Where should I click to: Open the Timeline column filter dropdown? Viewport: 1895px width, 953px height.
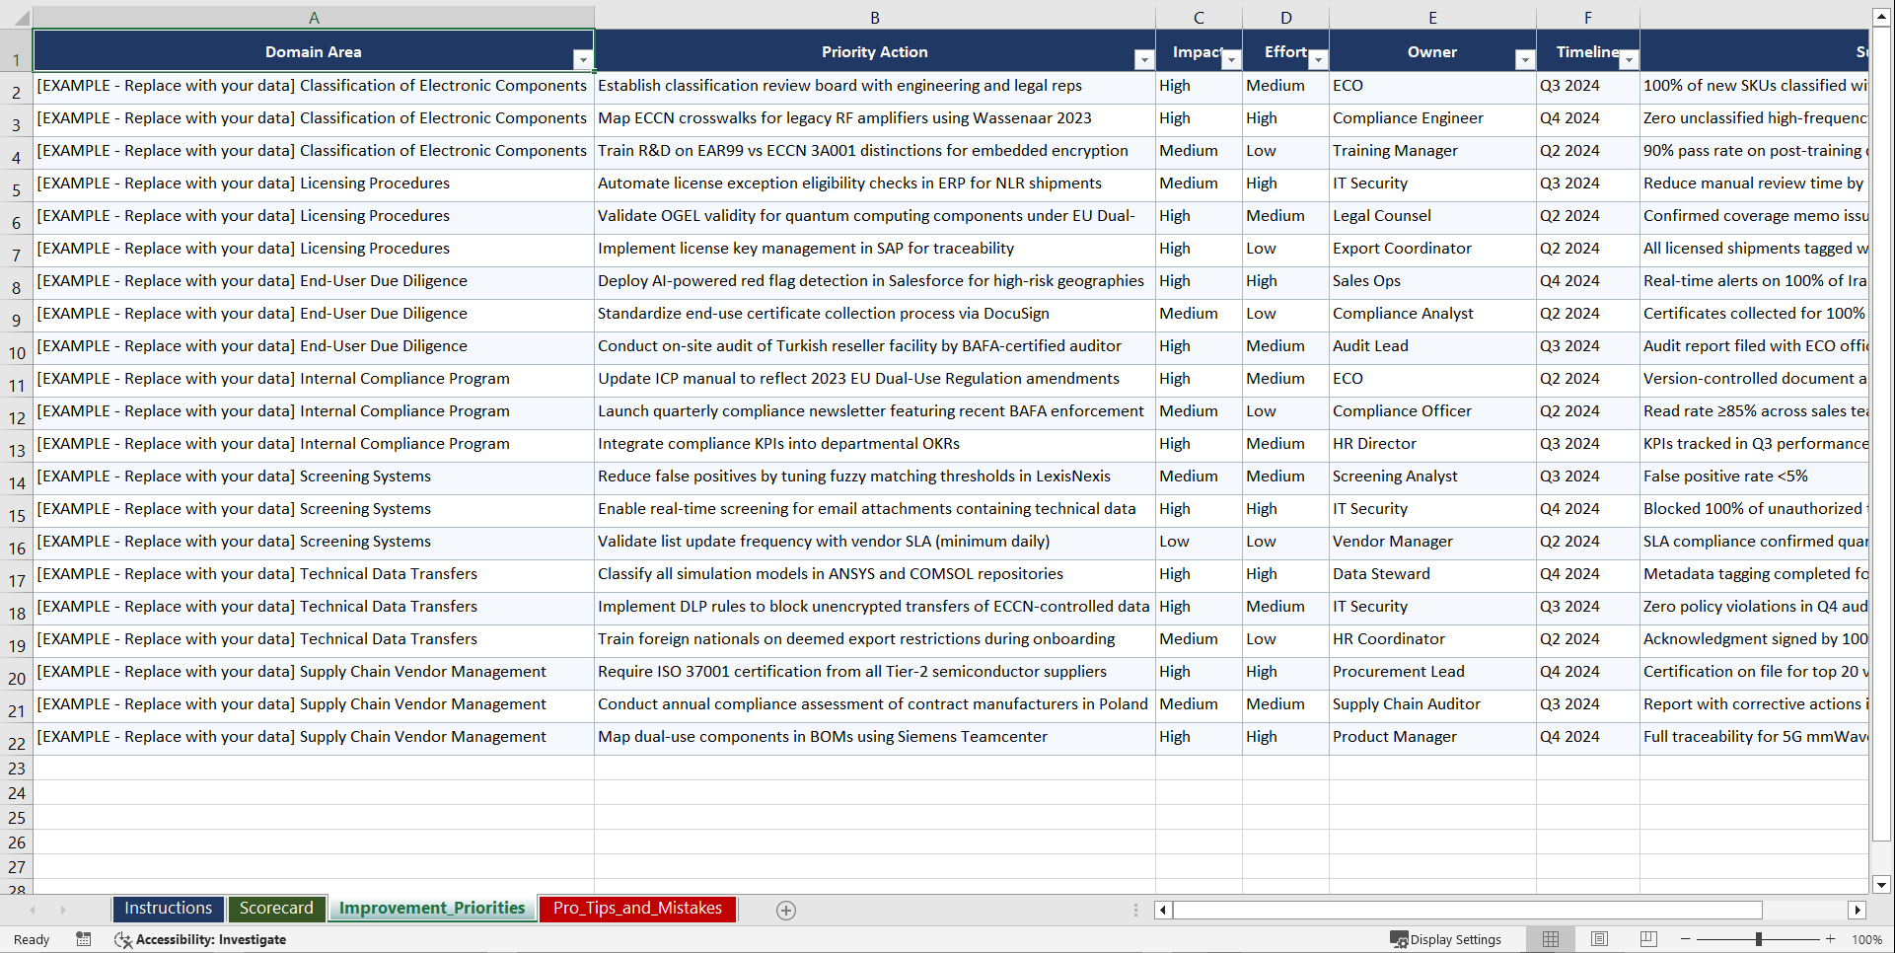1629,59
